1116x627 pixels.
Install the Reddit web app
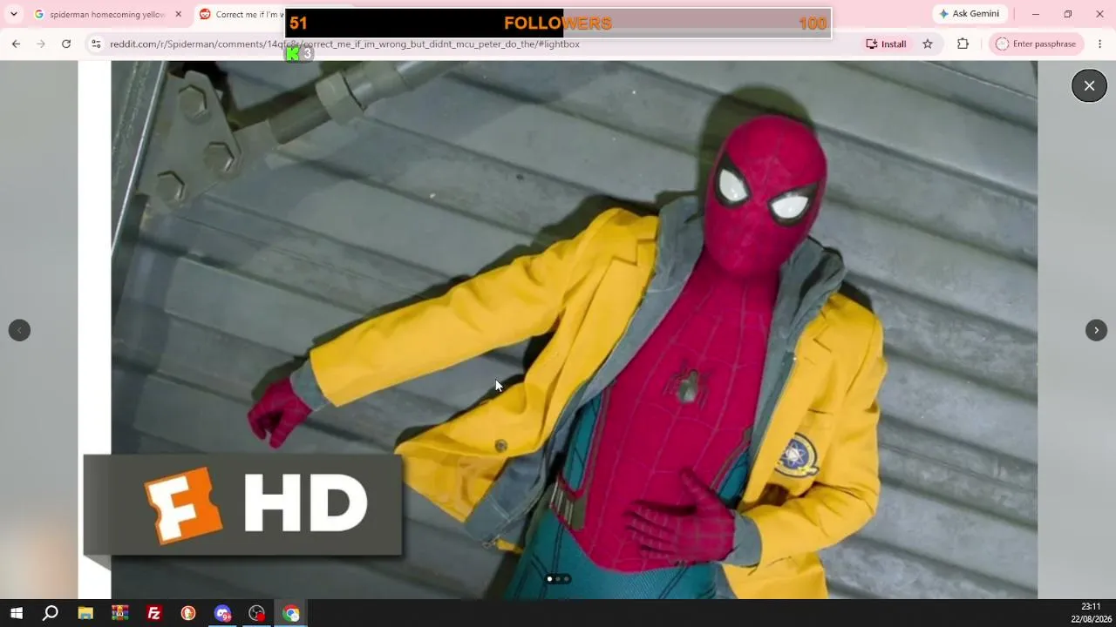[885, 44]
